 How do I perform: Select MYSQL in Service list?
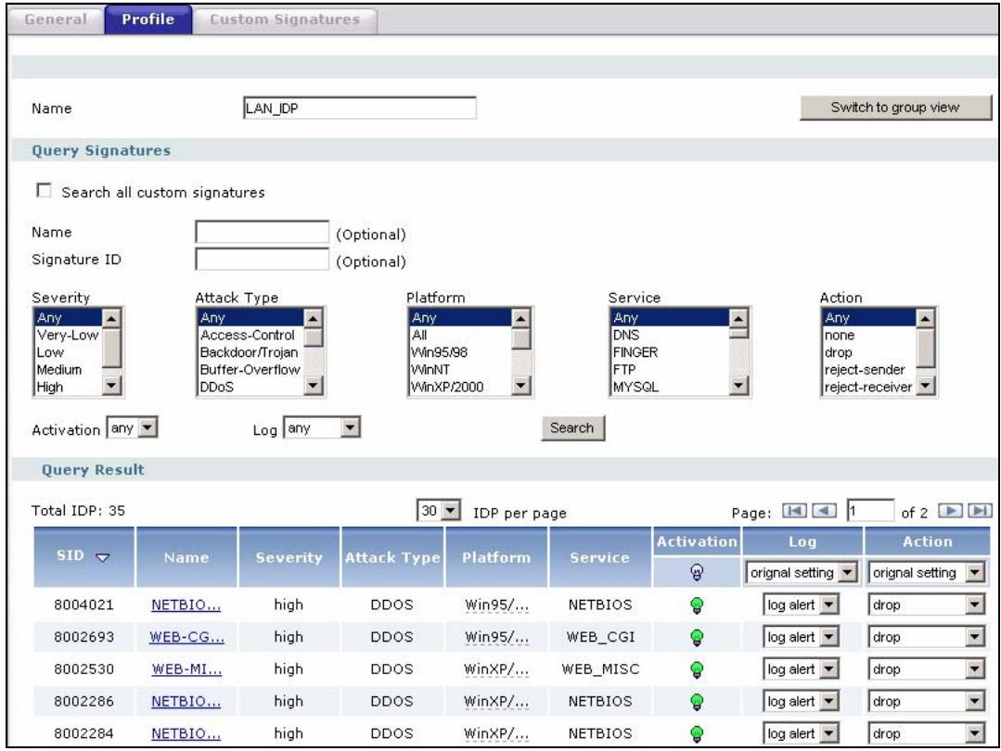click(669, 387)
